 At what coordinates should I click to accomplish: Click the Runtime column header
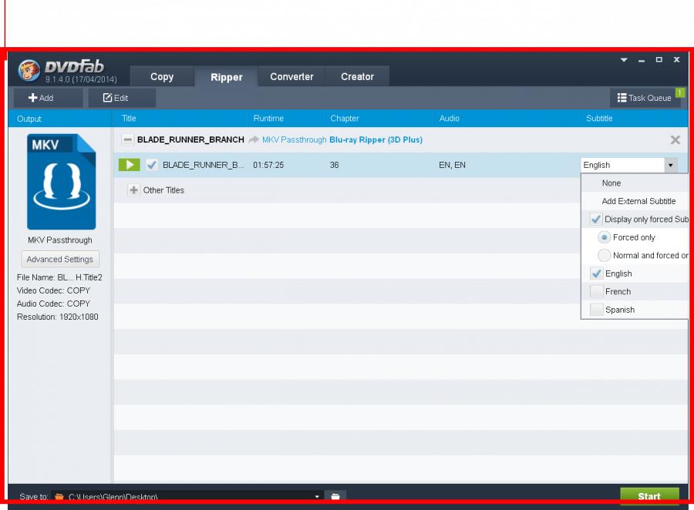[268, 118]
